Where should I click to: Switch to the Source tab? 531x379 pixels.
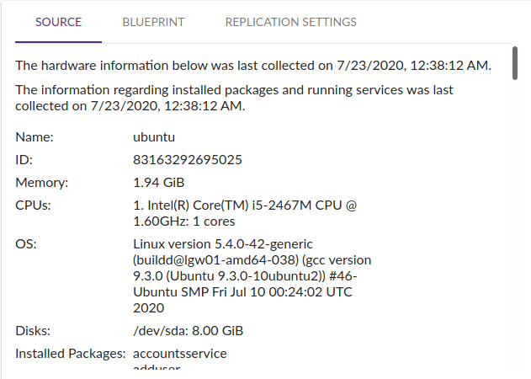pyautogui.click(x=58, y=22)
